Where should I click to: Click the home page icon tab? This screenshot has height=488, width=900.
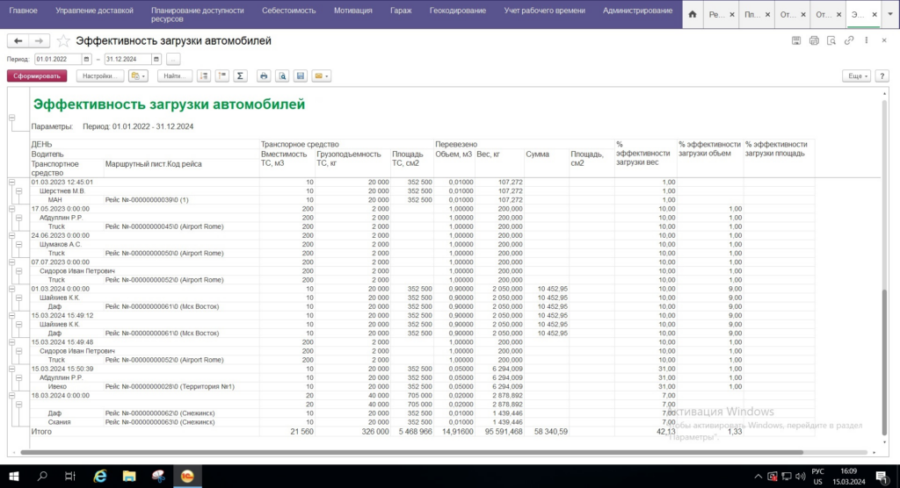pos(693,15)
